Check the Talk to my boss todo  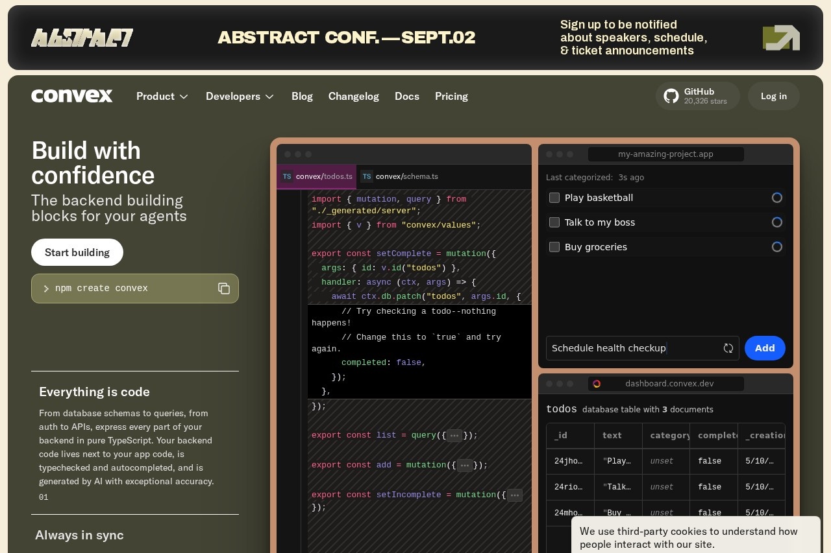[554, 222]
